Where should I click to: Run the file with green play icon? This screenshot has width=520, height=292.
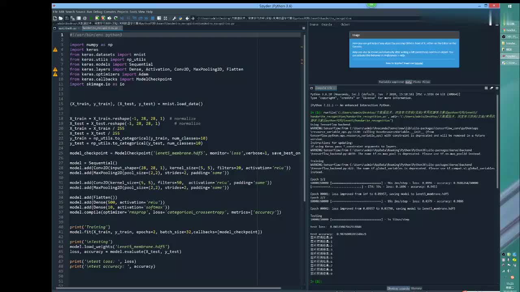(91, 18)
